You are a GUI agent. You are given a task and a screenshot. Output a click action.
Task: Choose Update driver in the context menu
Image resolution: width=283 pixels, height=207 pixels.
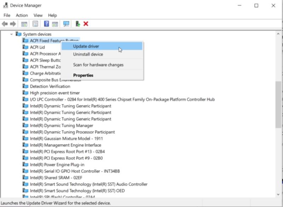[102, 46]
